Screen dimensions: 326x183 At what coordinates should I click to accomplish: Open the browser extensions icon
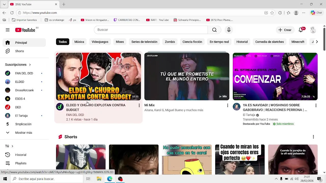click(x=280, y=13)
